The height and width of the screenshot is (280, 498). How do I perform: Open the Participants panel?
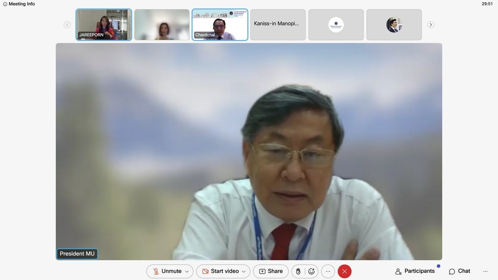[415, 271]
